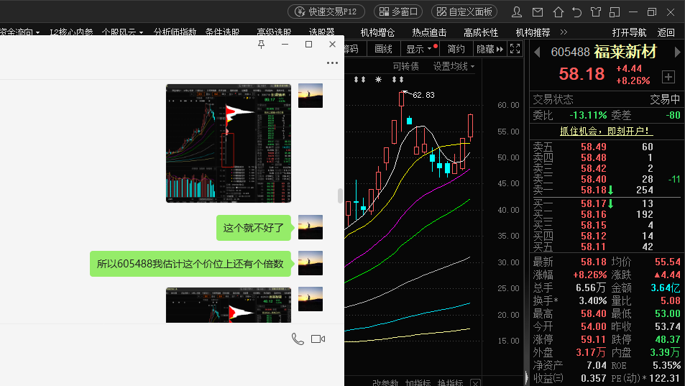The image size is (685, 386).
Task: Expand the 显示 dropdown
Action: click(x=420, y=49)
